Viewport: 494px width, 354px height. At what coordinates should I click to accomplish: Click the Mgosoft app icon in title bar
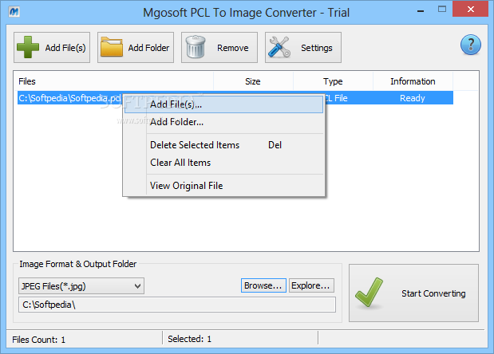coord(14,12)
